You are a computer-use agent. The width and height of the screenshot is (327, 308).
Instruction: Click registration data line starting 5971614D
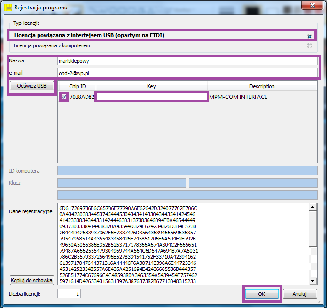tap(128, 281)
